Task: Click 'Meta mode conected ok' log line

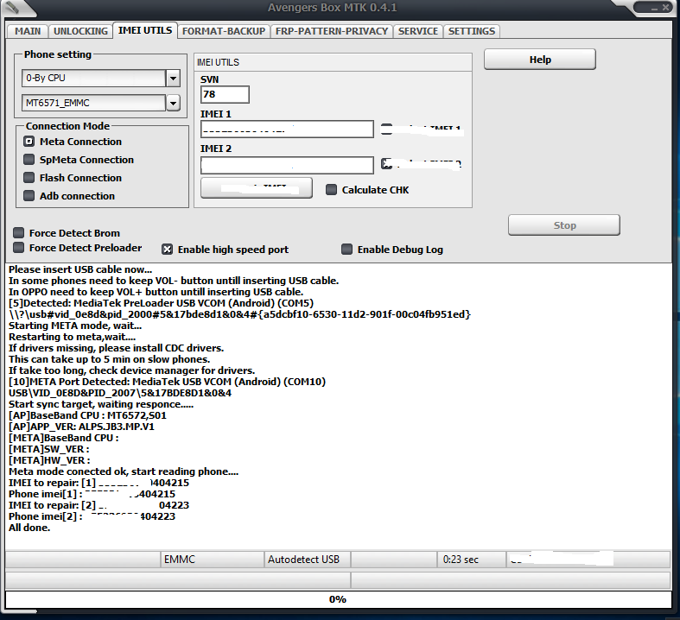Action: tap(124, 471)
